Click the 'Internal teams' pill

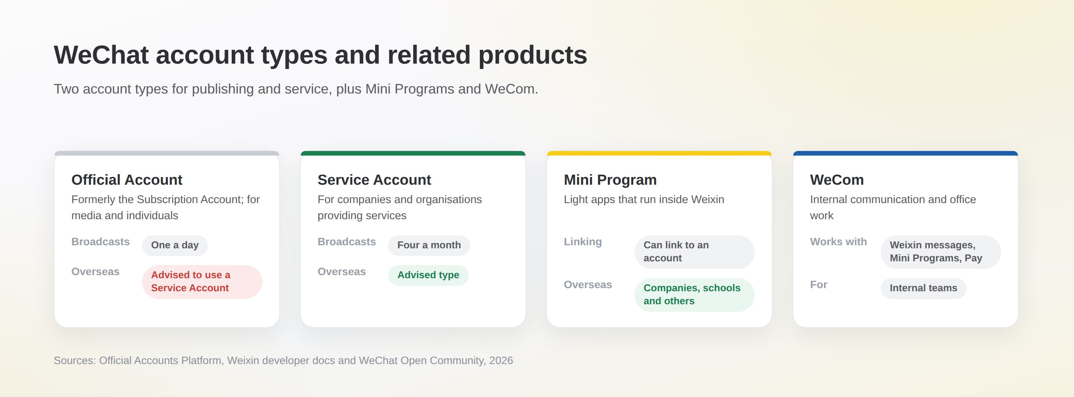[x=924, y=288]
